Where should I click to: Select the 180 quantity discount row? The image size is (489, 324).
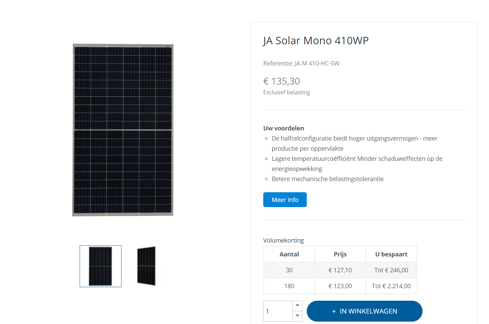289,286
